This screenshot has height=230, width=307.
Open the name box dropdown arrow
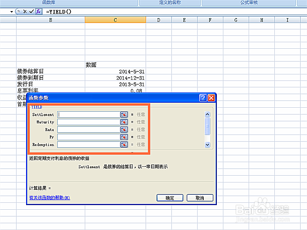12,12
